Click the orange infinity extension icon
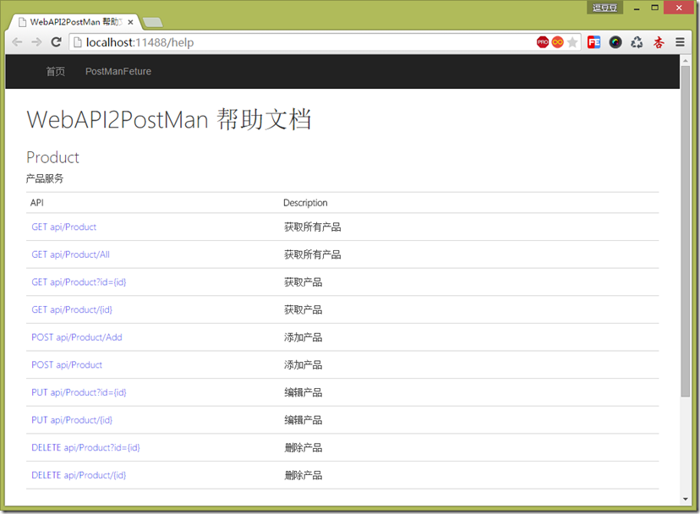 558,42
